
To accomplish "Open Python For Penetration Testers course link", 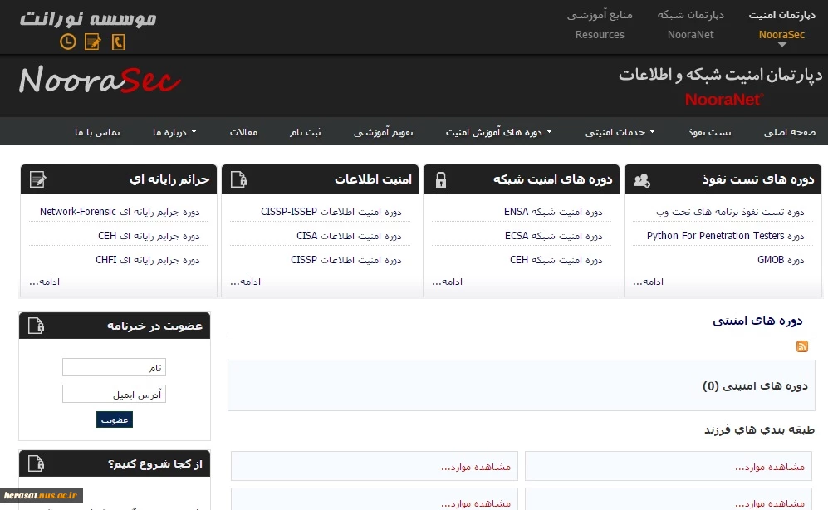I will point(726,235).
